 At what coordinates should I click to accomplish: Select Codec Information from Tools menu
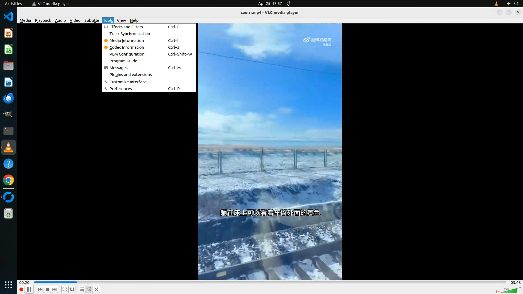(127, 47)
